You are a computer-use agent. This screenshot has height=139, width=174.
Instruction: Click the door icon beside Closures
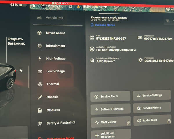(40, 110)
